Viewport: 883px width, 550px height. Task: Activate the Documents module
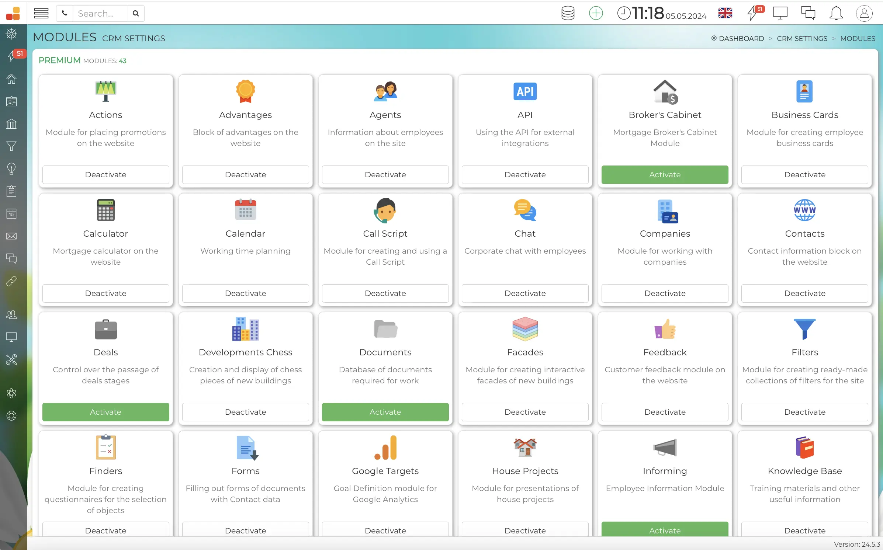[385, 412]
